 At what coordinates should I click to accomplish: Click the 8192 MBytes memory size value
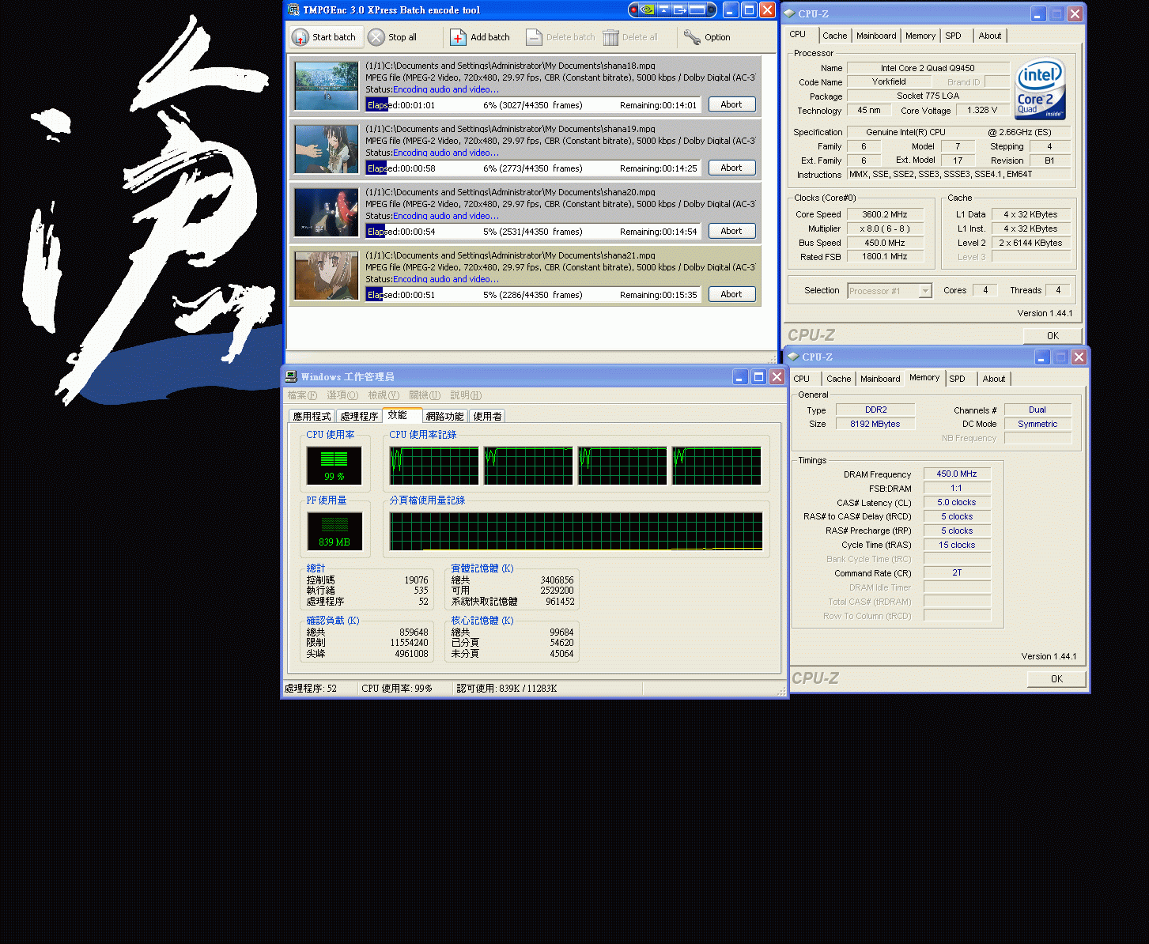click(875, 424)
